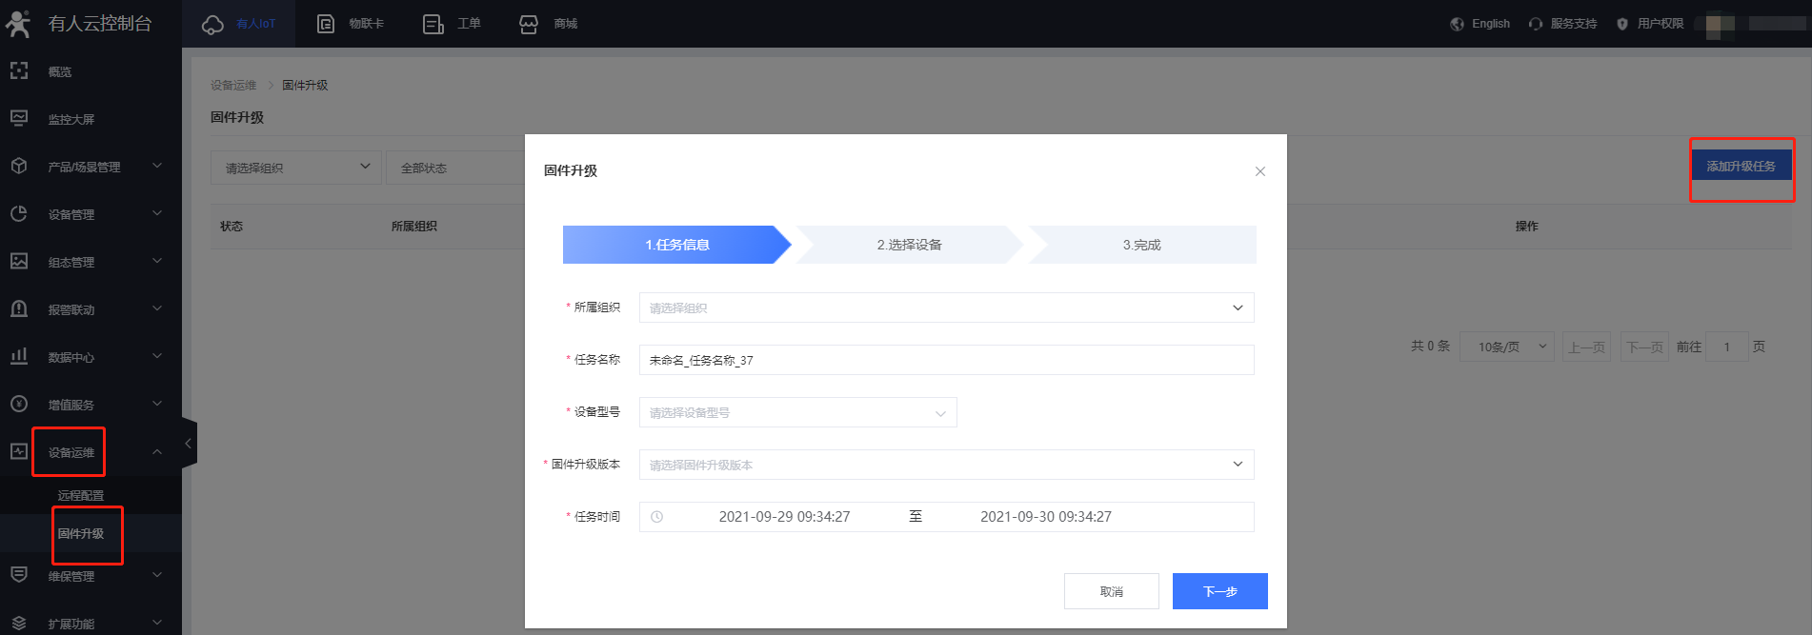The image size is (1812, 635).
Task: Click the 添加升级任务 button
Action: pyautogui.click(x=1741, y=167)
